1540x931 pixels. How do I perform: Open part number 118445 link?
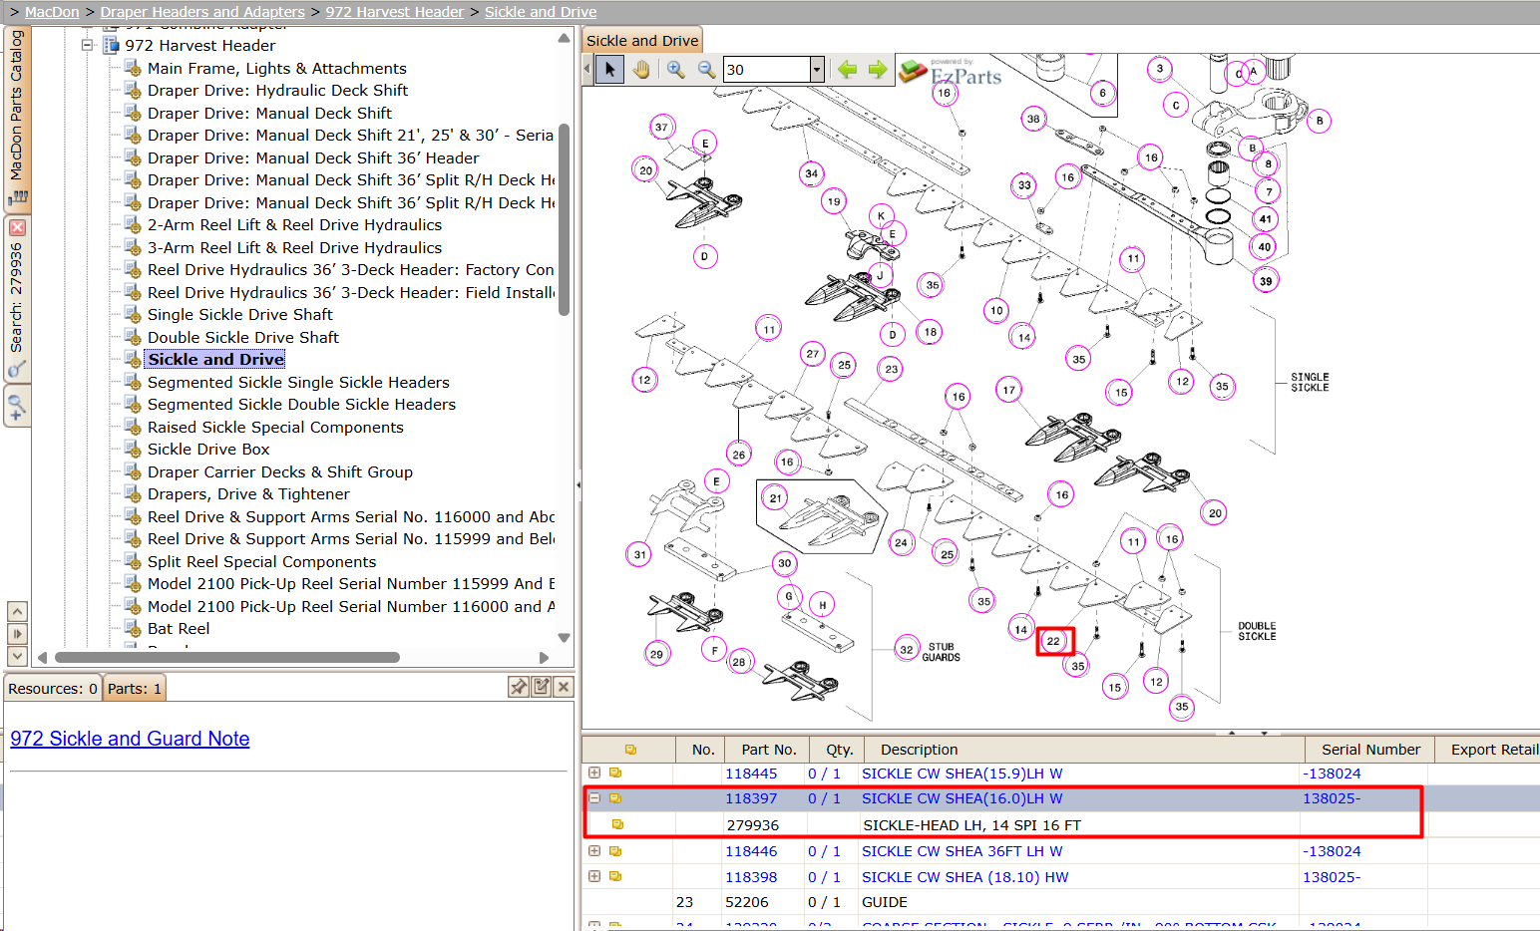750,774
